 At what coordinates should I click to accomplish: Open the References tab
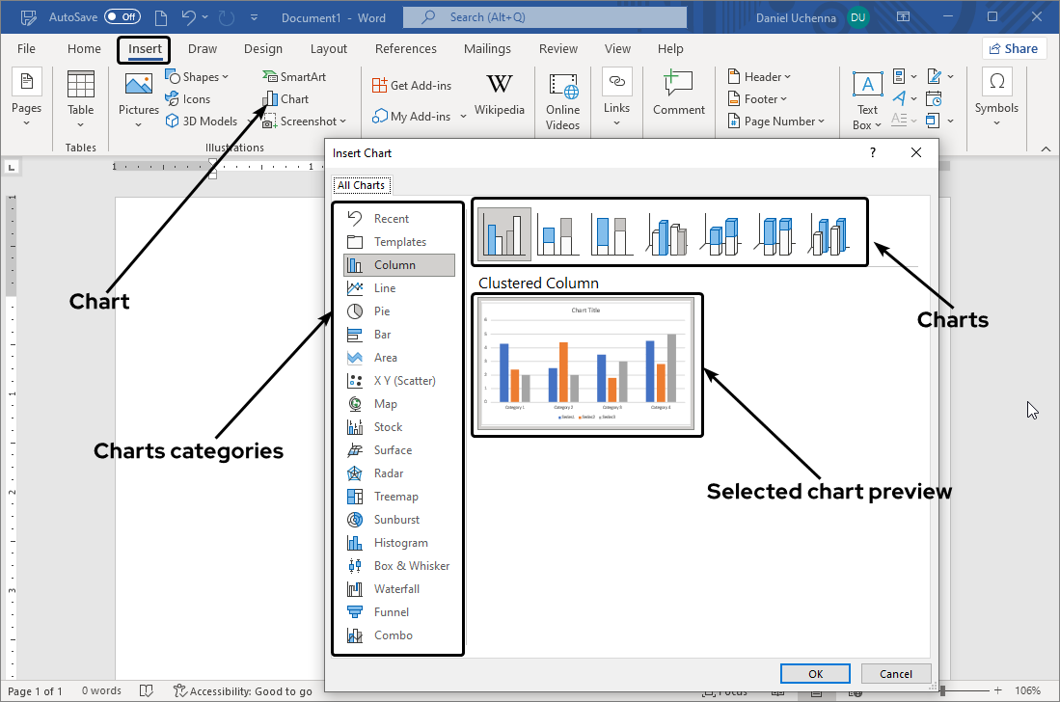pyautogui.click(x=405, y=48)
